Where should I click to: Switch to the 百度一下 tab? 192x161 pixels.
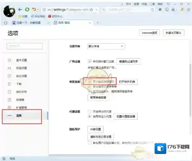(x=28, y=23)
